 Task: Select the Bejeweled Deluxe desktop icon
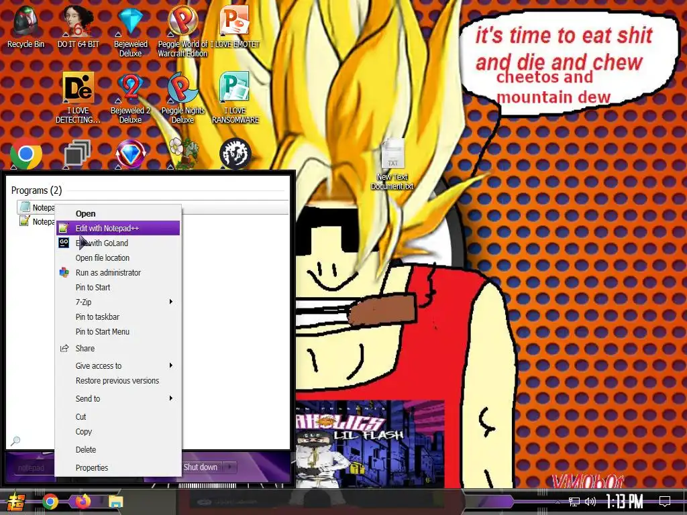[x=131, y=32]
